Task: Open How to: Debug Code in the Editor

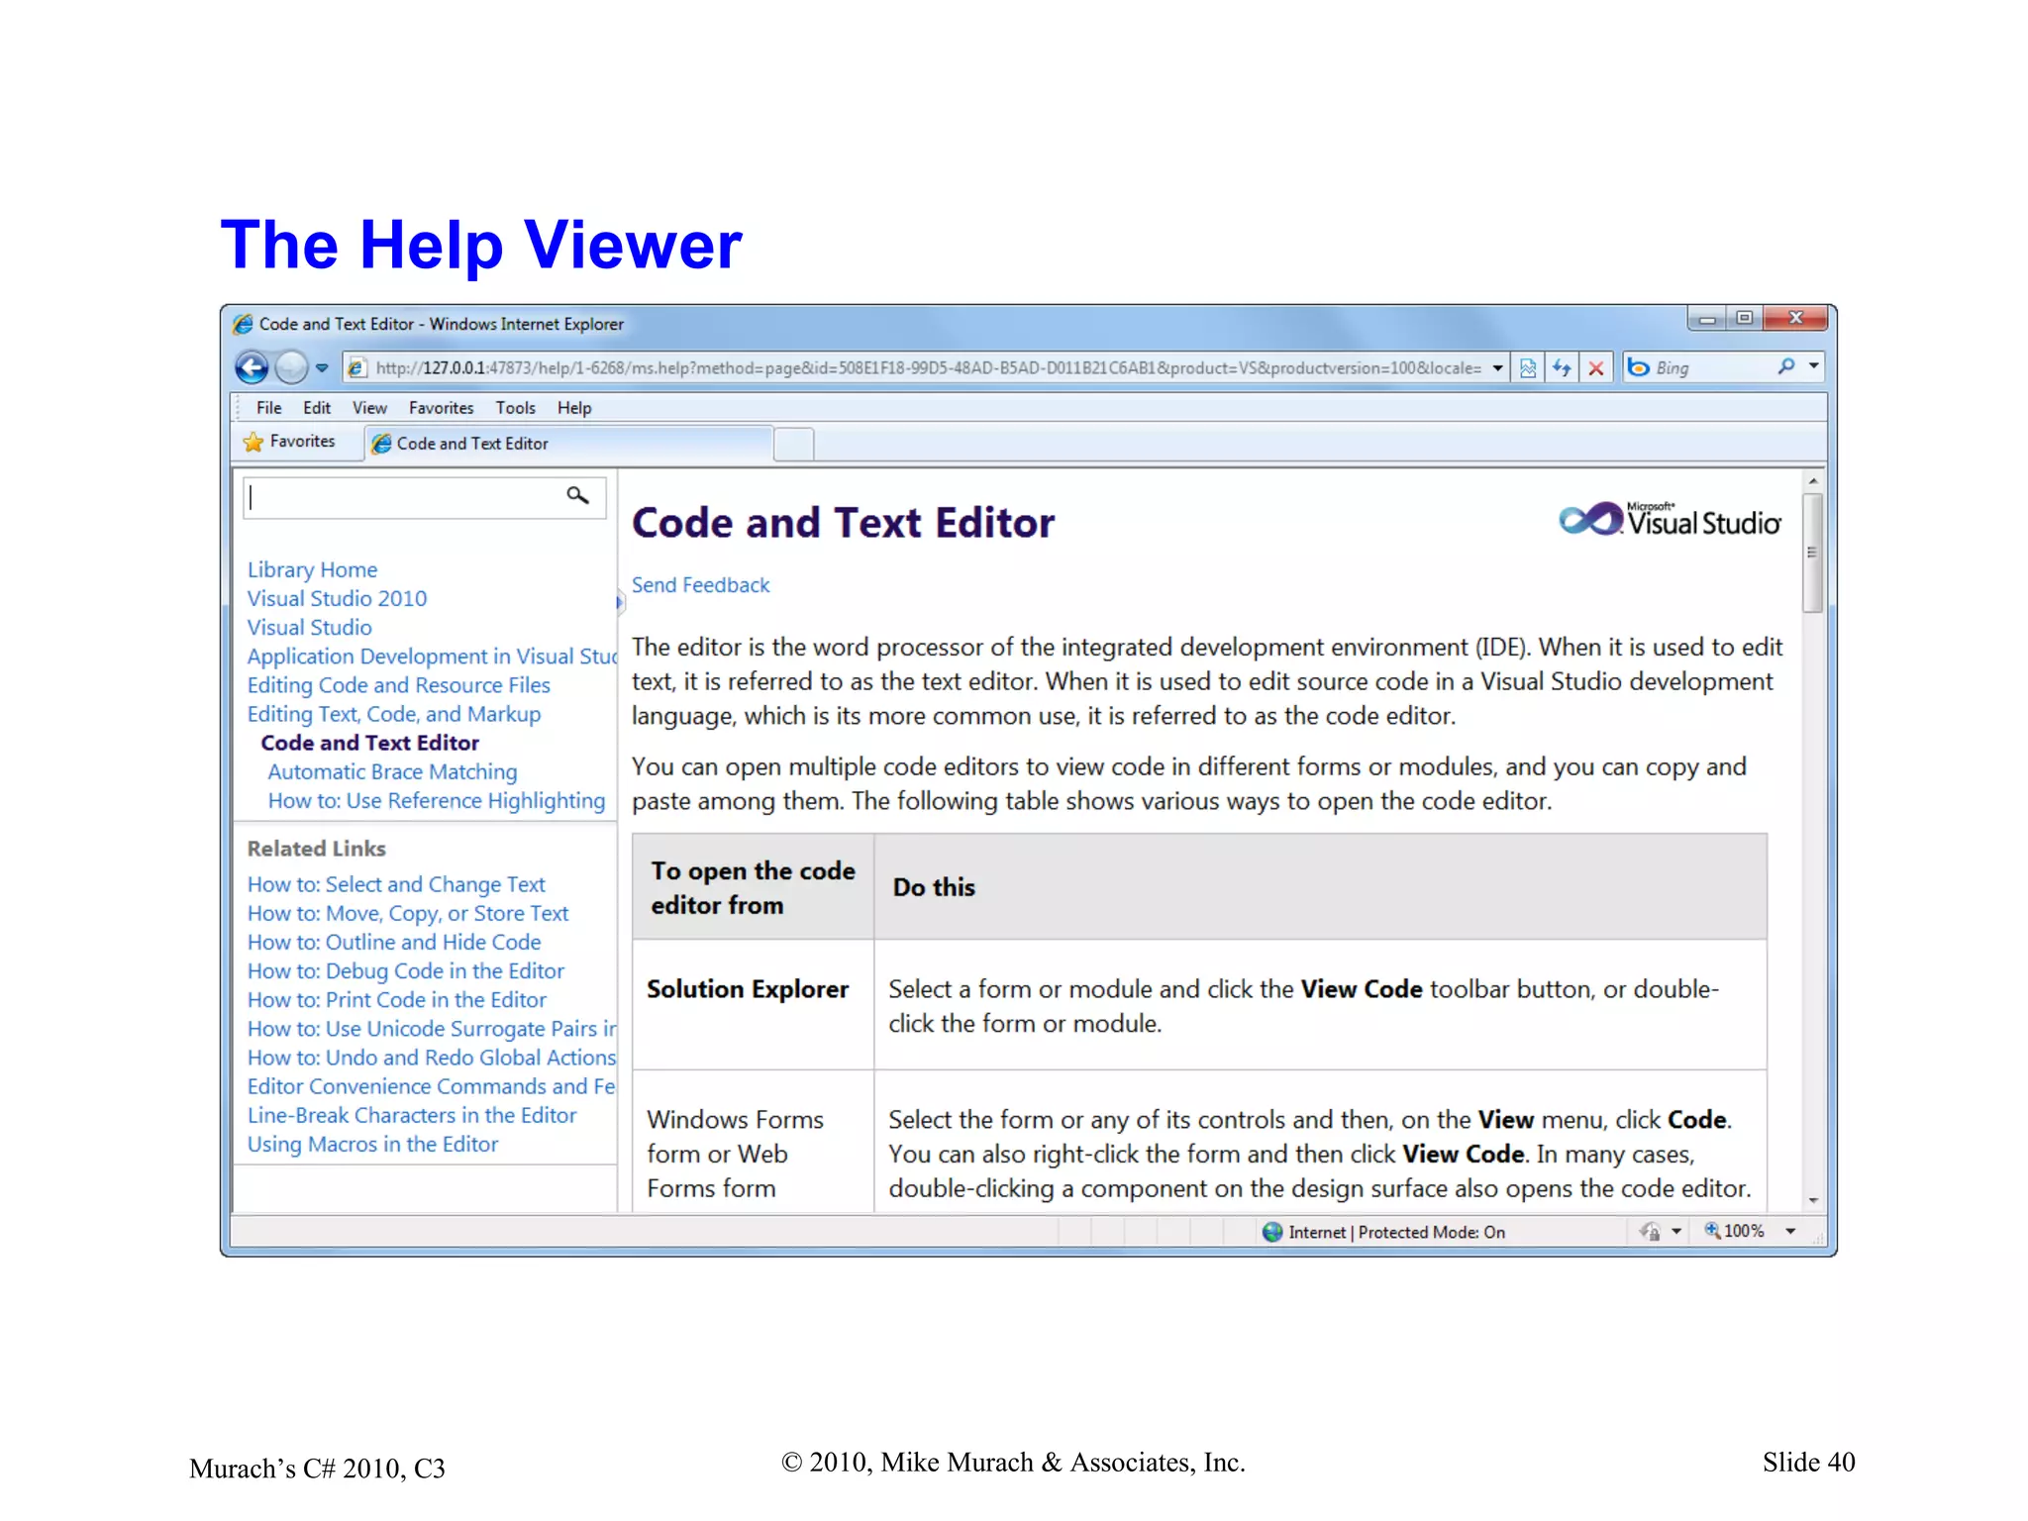Action: coord(405,971)
